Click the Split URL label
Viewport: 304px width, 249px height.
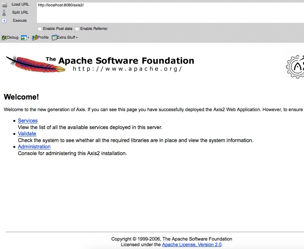tap(20, 12)
